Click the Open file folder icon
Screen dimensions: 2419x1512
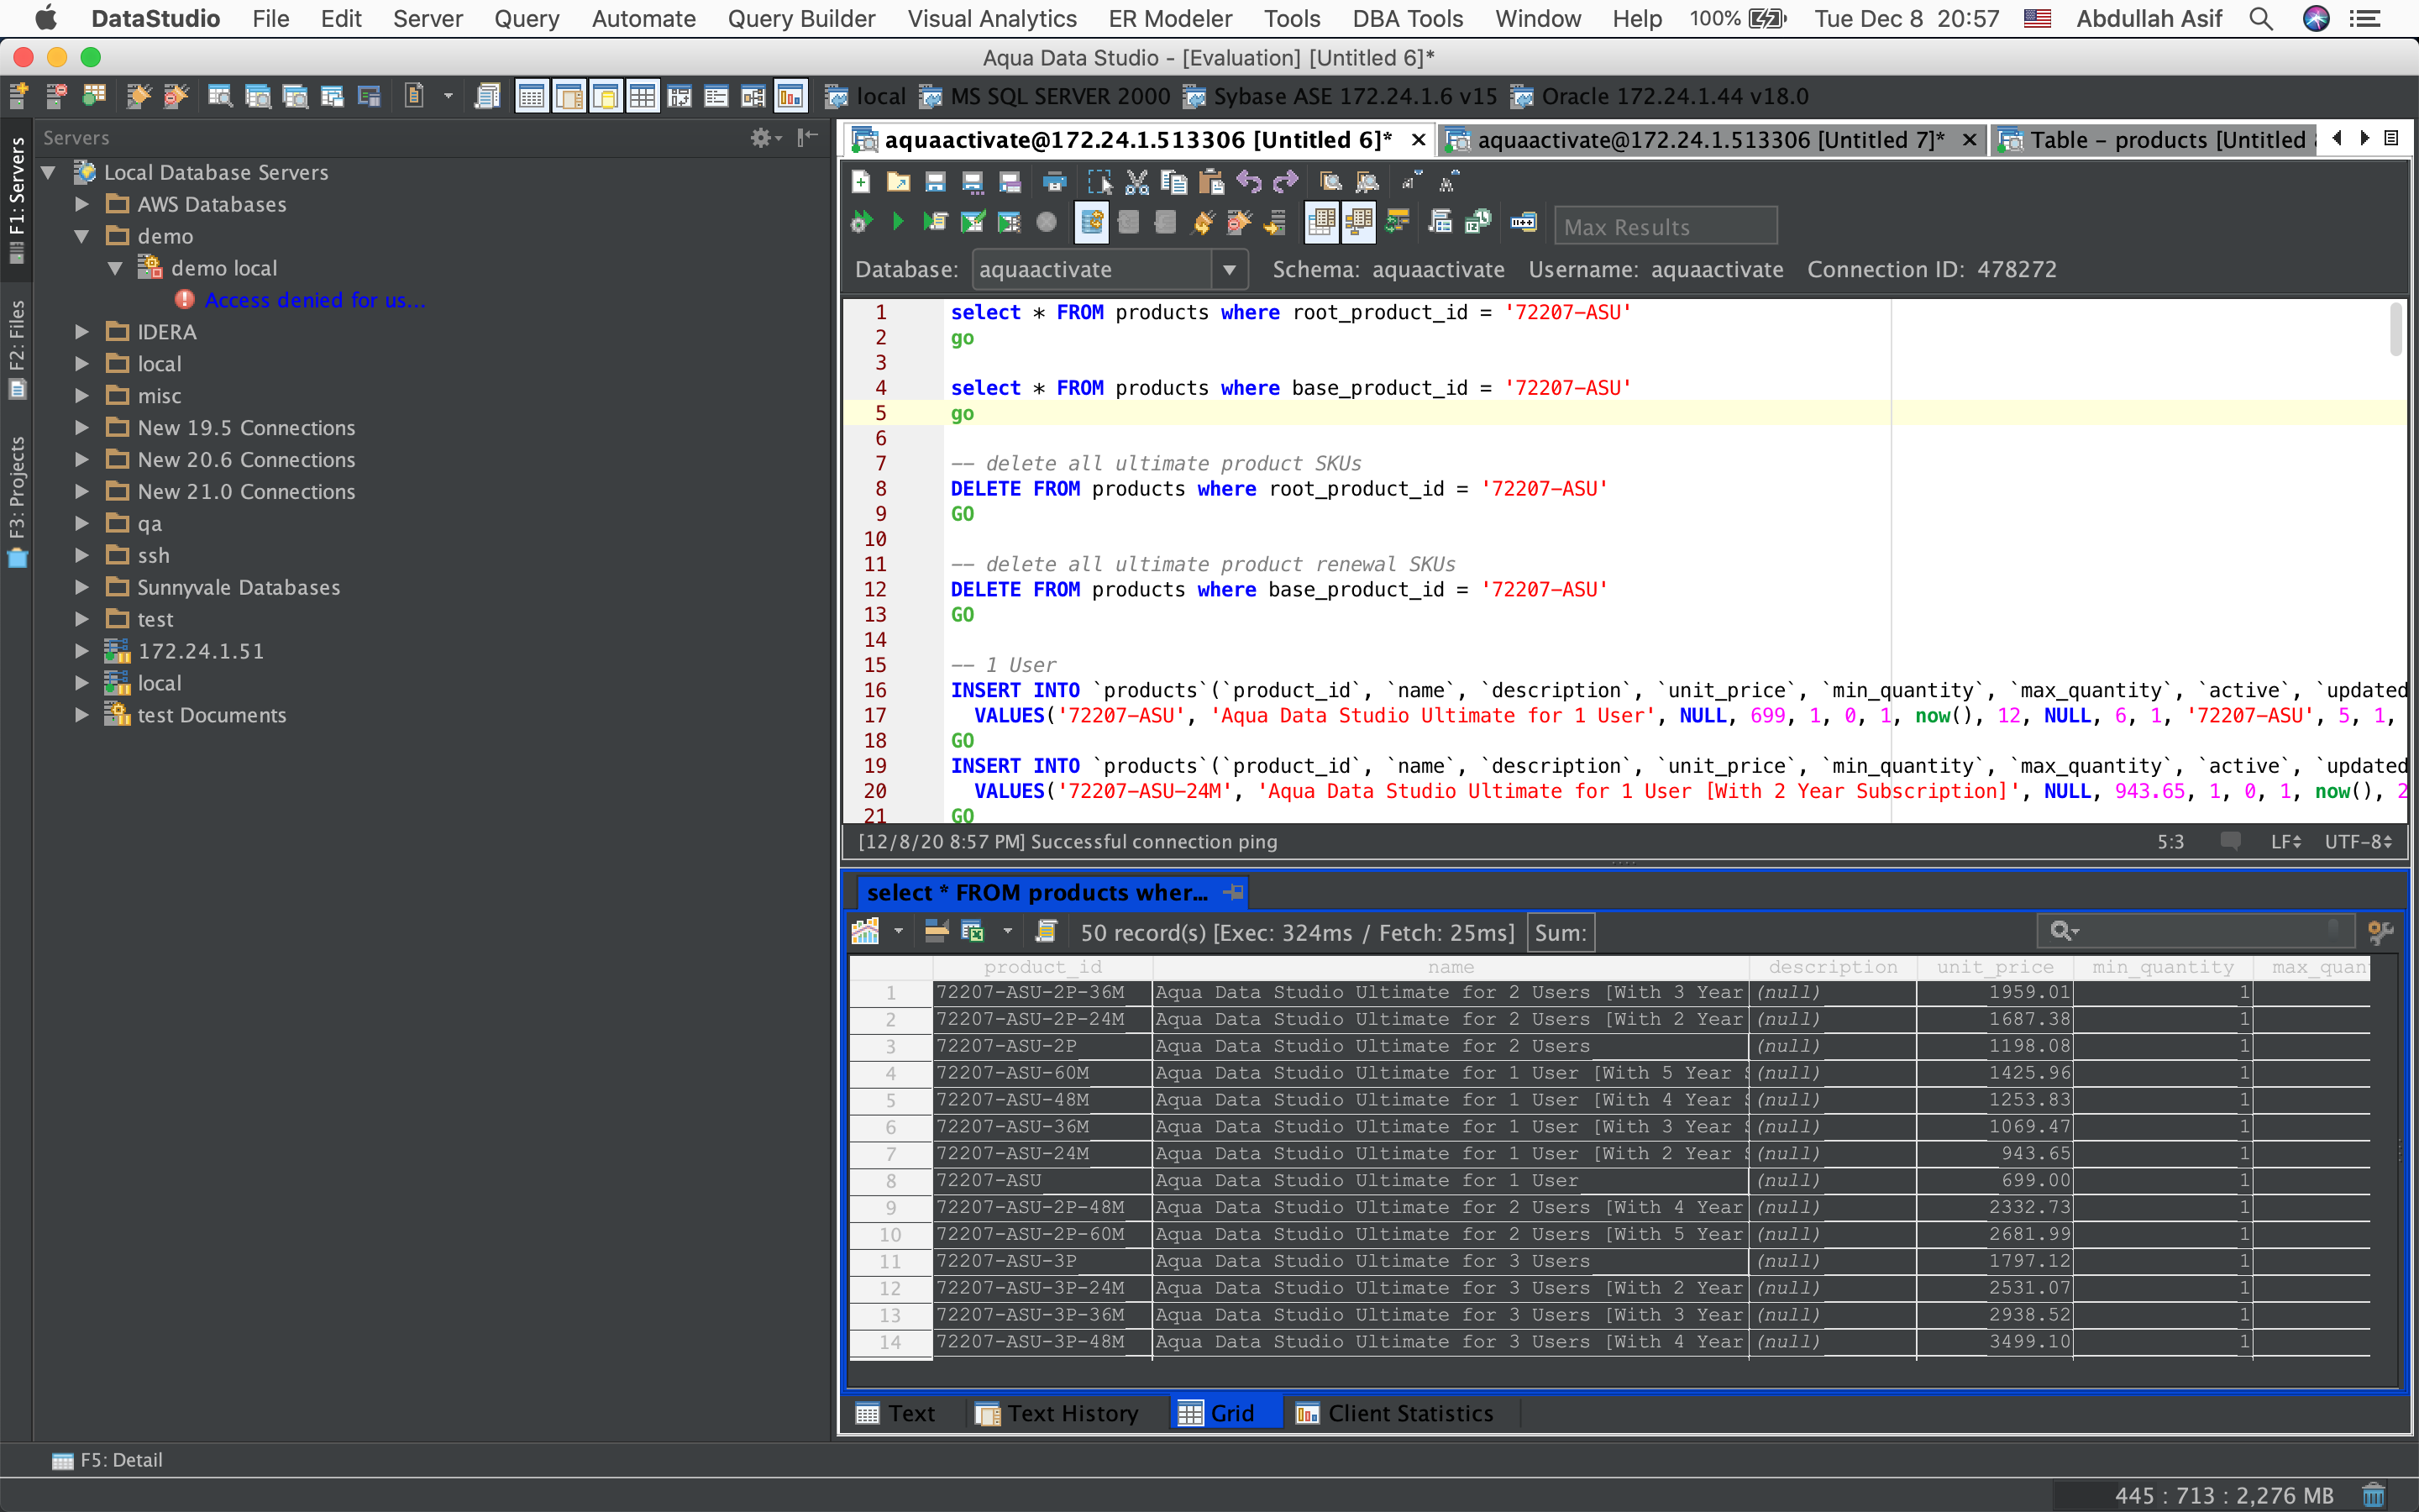point(898,182)
